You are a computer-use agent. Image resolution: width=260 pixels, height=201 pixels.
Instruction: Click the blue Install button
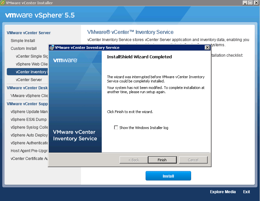168,176
